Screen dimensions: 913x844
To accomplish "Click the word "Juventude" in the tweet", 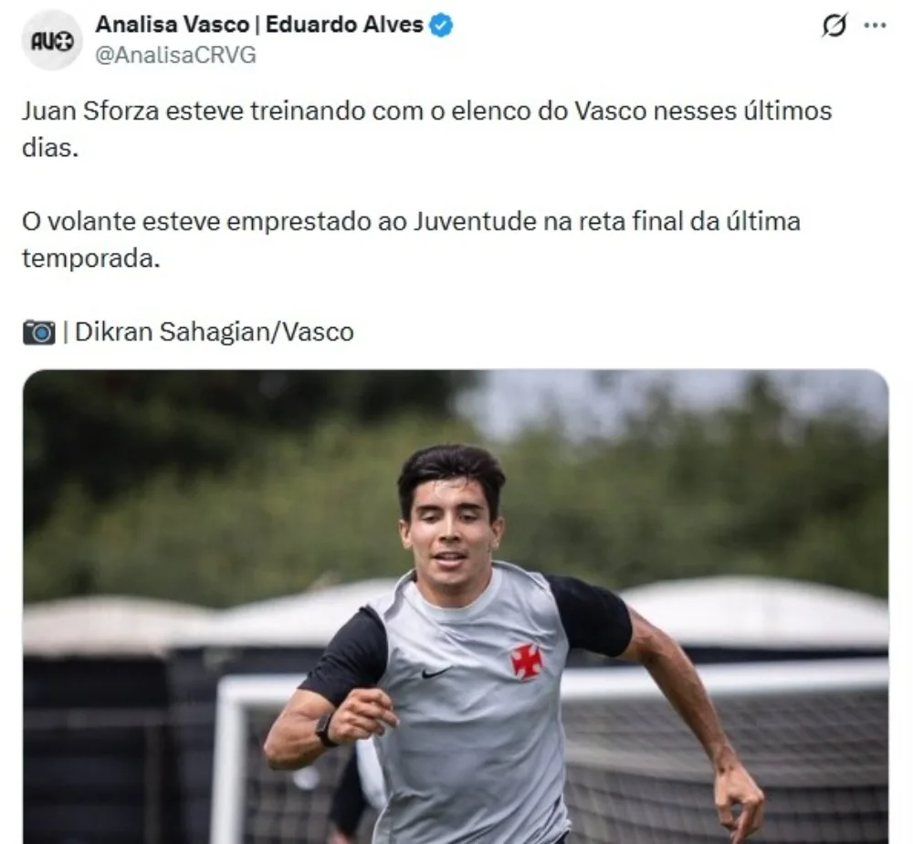I will tap(475, 221).
